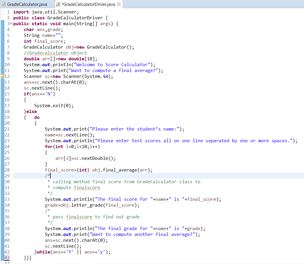This screenshot has height=264, width=304.
Task: Click the "The final grade for" println line
Action: point(125,229)
